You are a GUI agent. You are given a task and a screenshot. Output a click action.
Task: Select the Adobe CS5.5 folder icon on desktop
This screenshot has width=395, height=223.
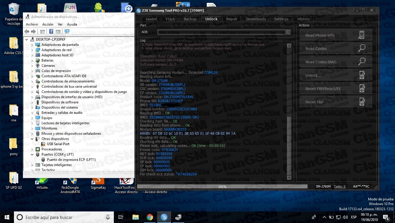[14, 46]
